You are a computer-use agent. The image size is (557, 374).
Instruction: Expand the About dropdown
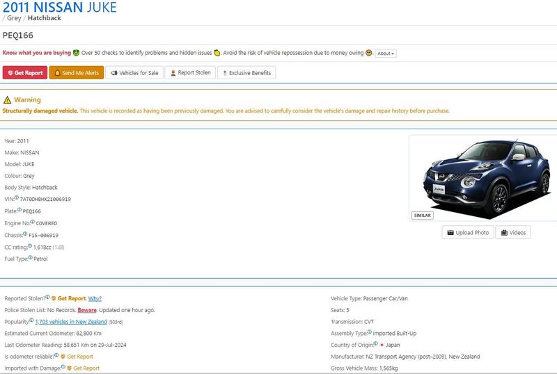pos(386,54)
